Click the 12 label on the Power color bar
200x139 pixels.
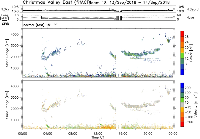pyautogui.click(x=186, y=59)
